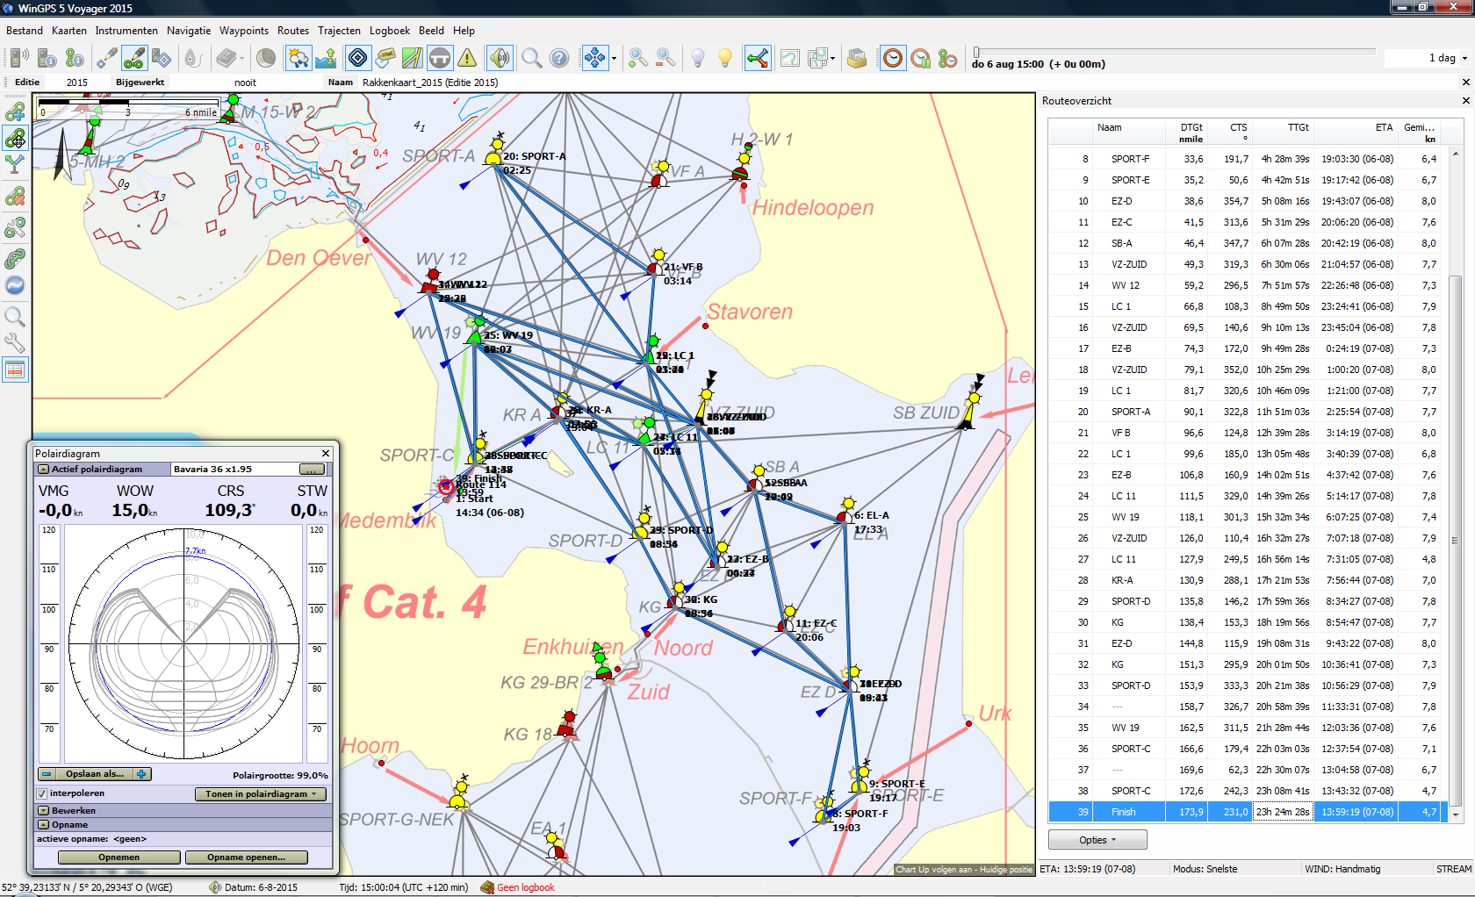Click the wrench settings icon in left sidebar
Image resolution: width=1475 pixels, height=897 pixels.
(x=15, y=341)
